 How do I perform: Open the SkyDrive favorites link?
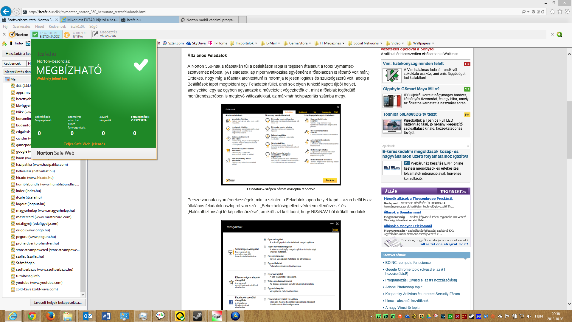196,43
